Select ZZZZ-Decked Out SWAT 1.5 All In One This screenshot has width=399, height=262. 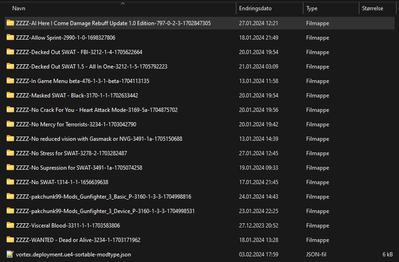tap(91, 66)
